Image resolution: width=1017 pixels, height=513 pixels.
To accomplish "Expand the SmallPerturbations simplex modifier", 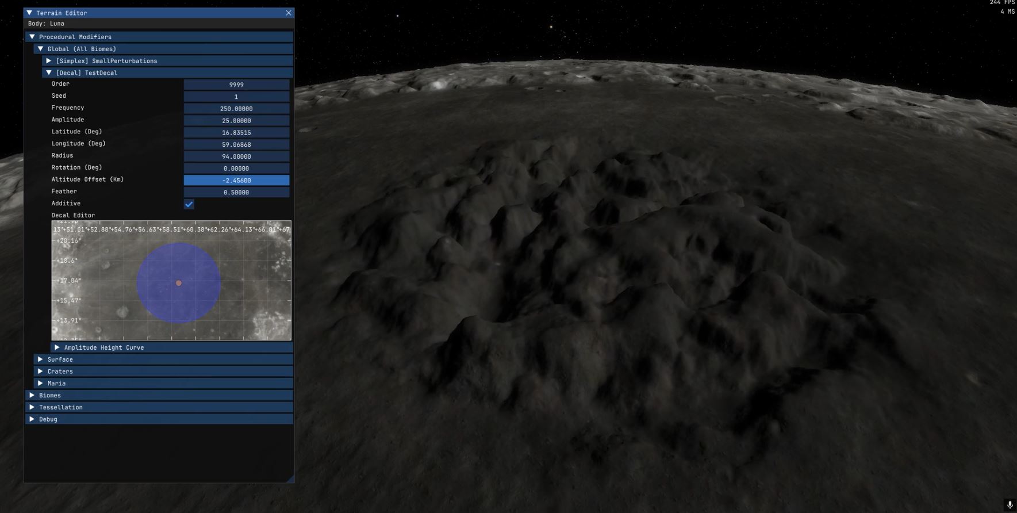I will pyautogui.click(x=49, y=61).
